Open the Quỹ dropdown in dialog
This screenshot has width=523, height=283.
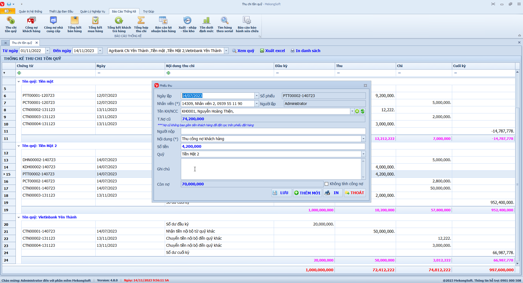363,154
